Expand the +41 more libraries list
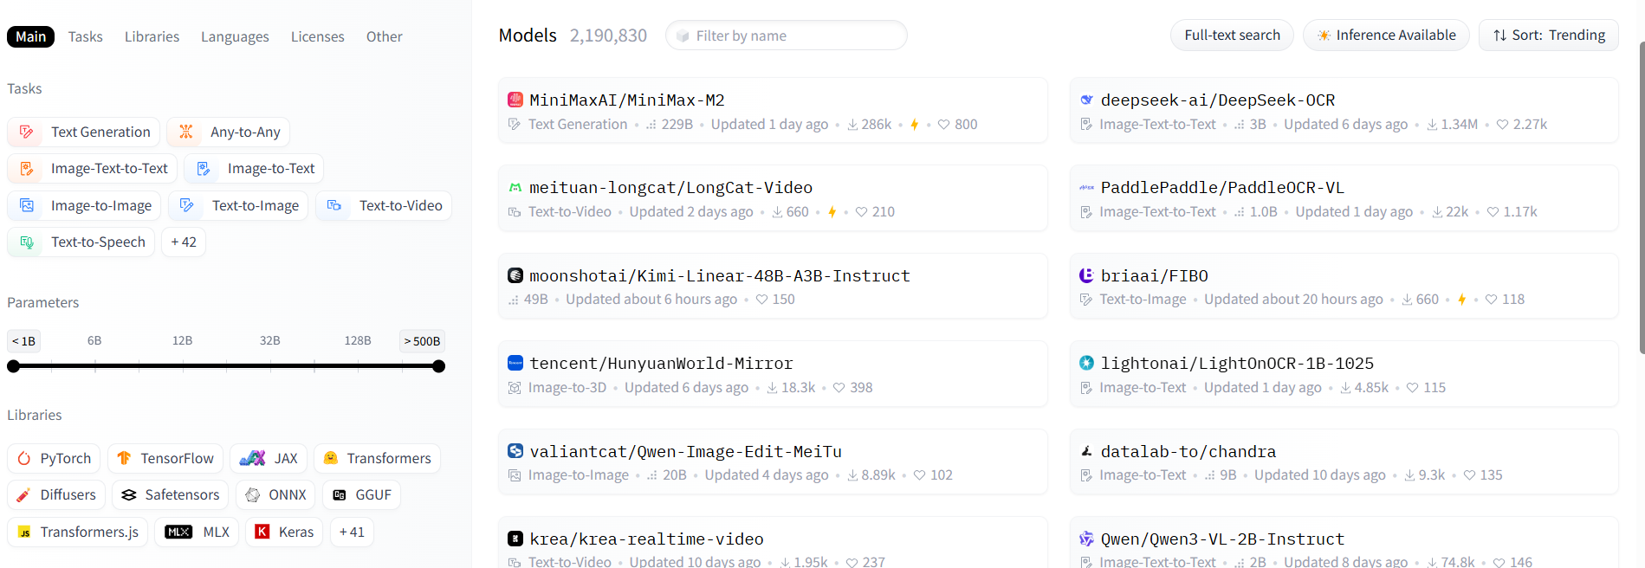The image size is (1645, 568). pyautogui.click(x=352, y=532)
